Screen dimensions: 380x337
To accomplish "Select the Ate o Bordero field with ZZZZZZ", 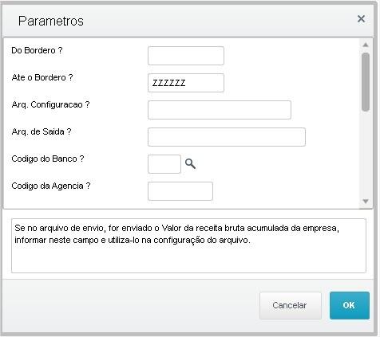I will (x=186, y=83).
